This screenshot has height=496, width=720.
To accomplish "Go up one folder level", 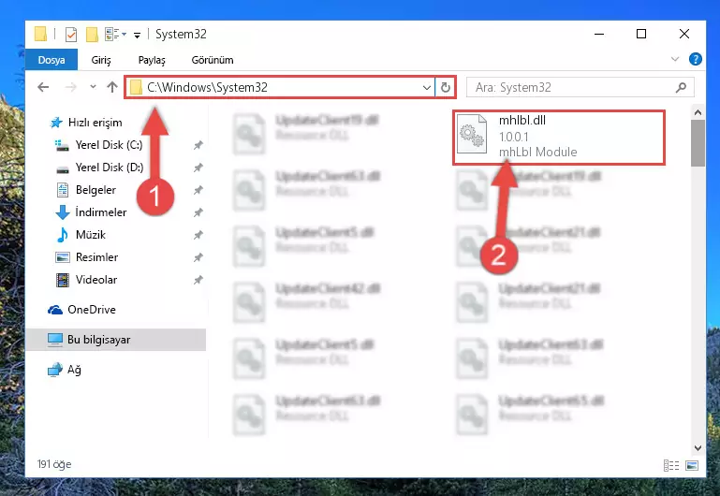I will [x=112, y=87].
